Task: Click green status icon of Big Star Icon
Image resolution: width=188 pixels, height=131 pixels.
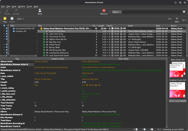Action: pyautogui.click(x=44, y=42)
